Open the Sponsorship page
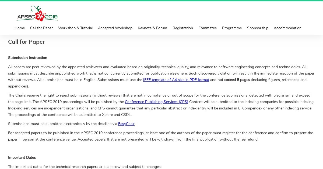323x169 pixels. pos(258,28)
